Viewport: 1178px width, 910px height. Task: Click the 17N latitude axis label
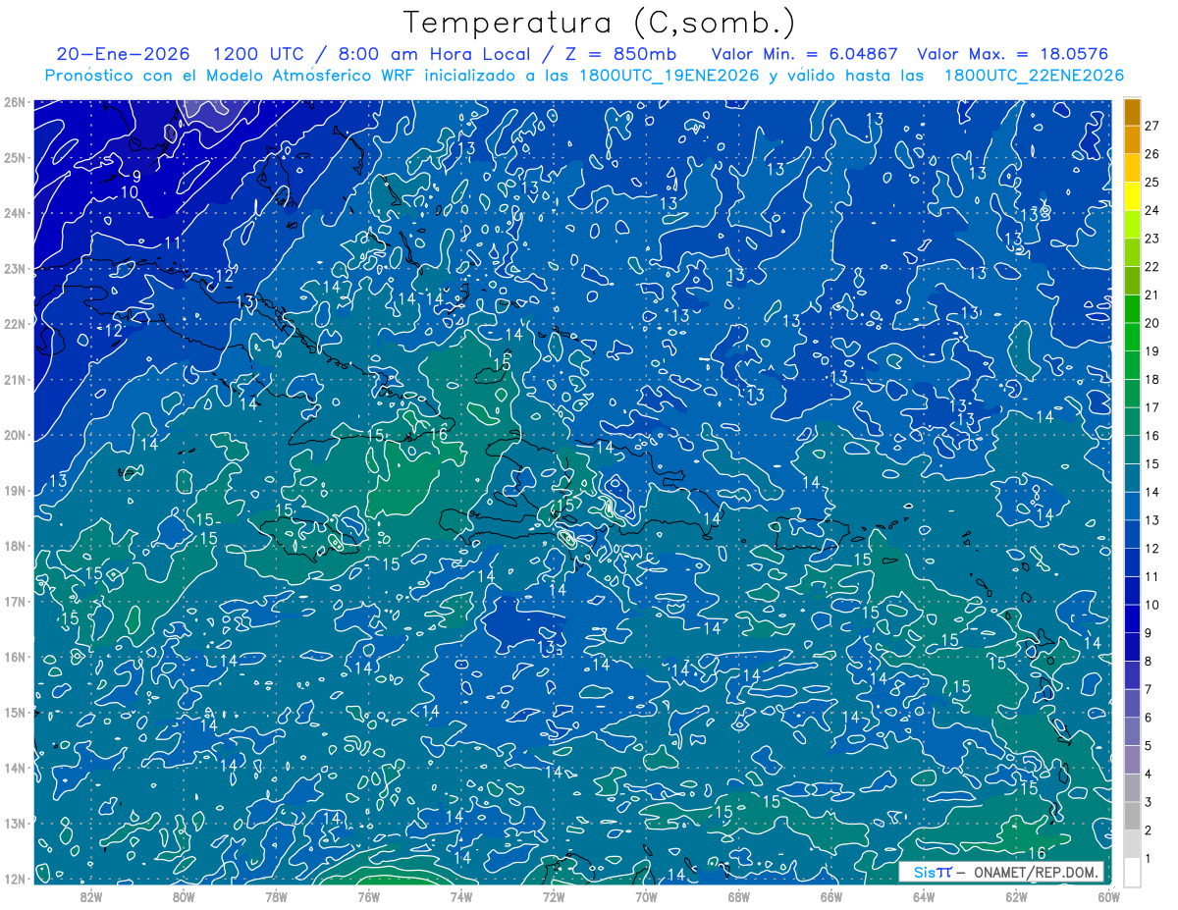pos(14,602)
